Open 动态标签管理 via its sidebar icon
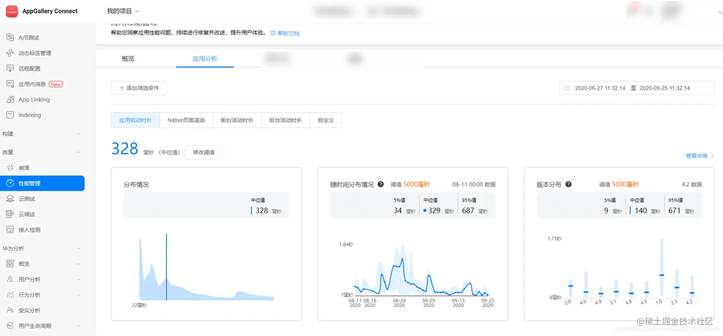 click(11, 52)
